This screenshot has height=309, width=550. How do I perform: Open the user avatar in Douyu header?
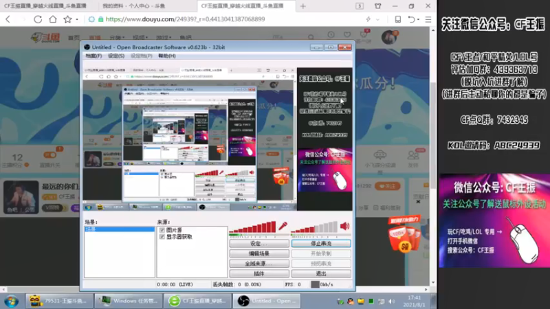(388, 37)
